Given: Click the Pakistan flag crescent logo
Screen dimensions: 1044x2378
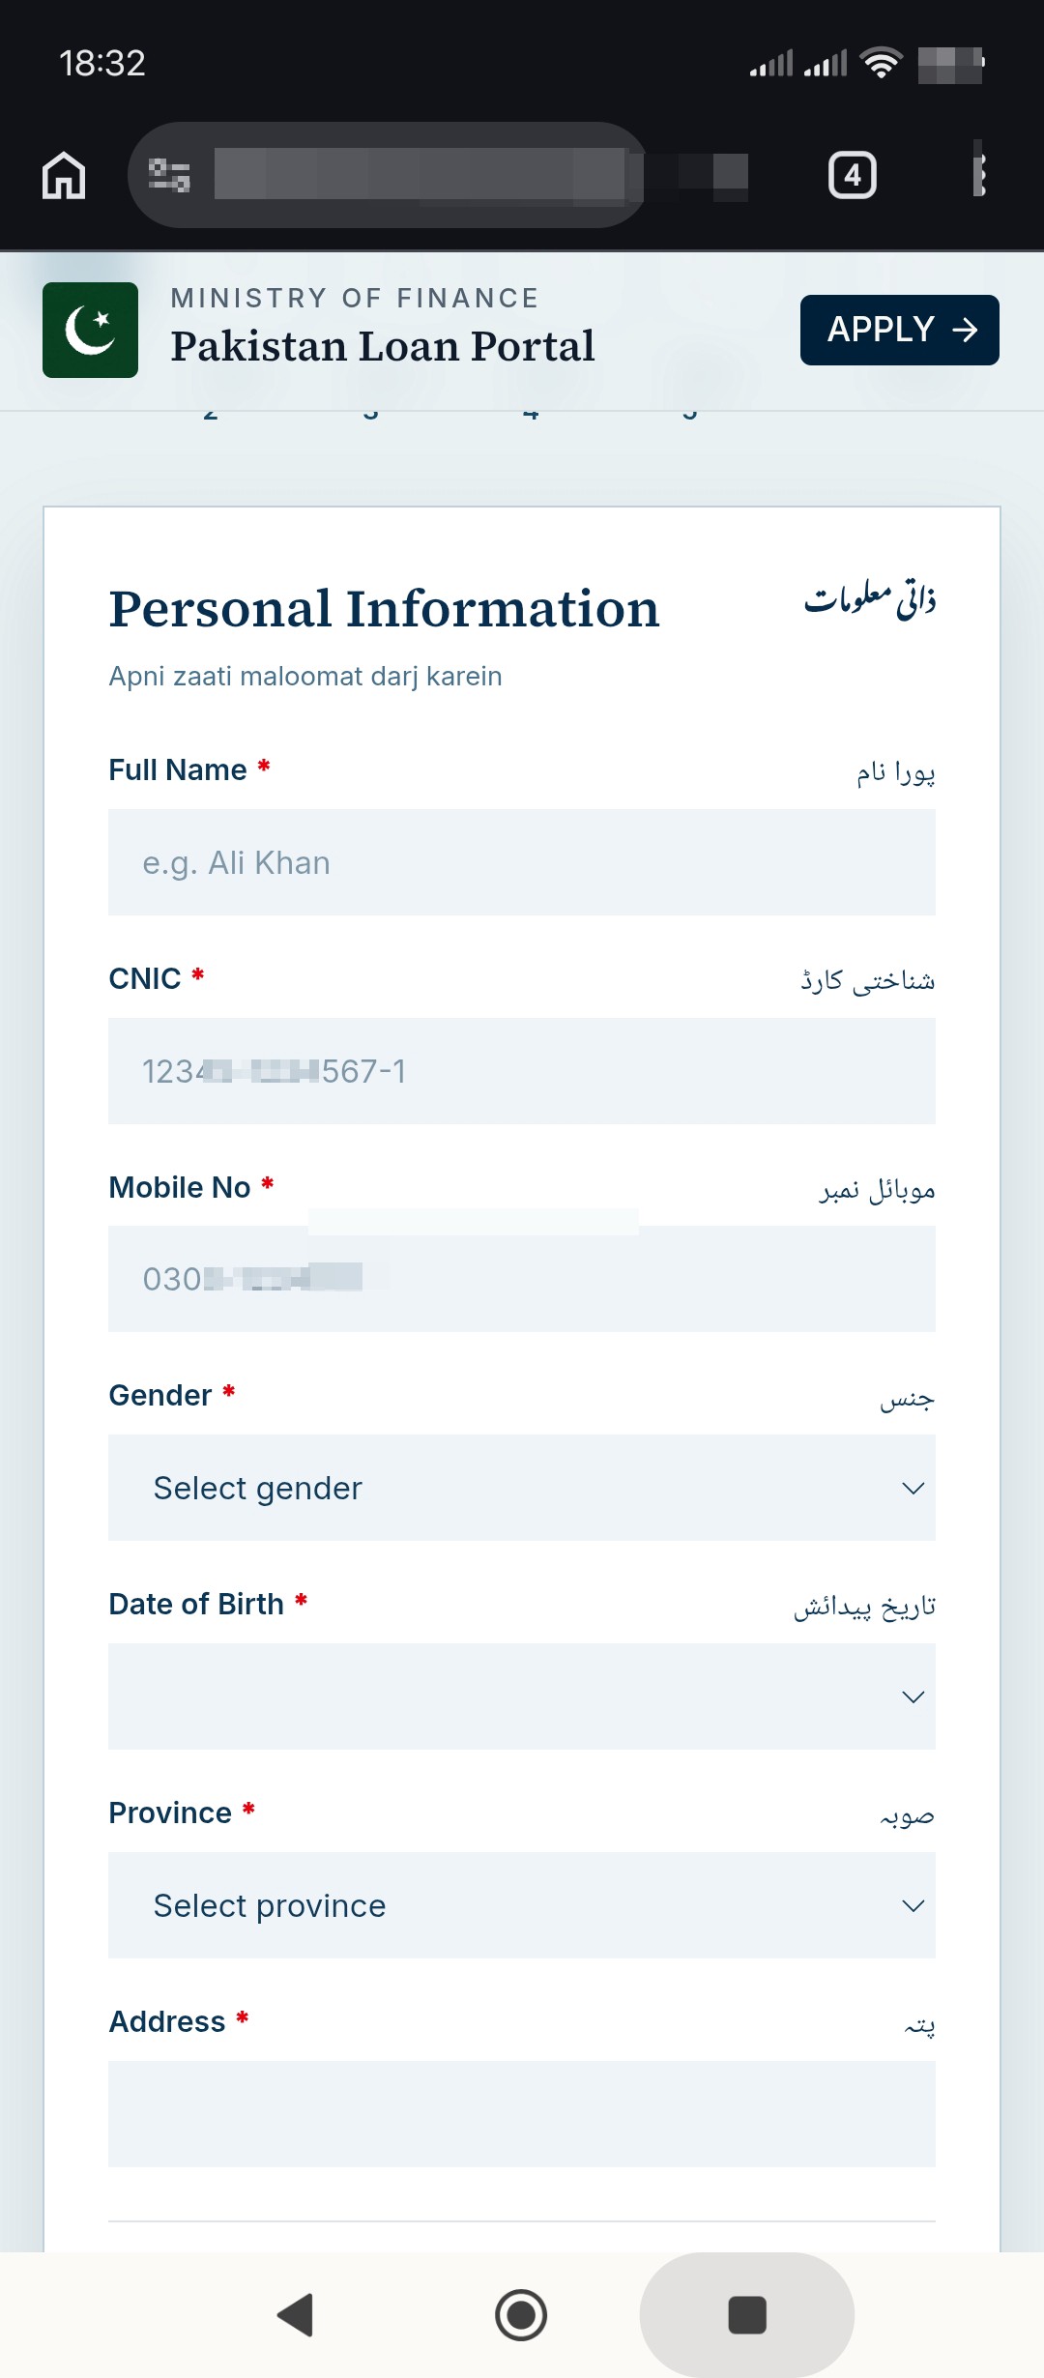Looking at the screenshot, I should coord(90,330).
